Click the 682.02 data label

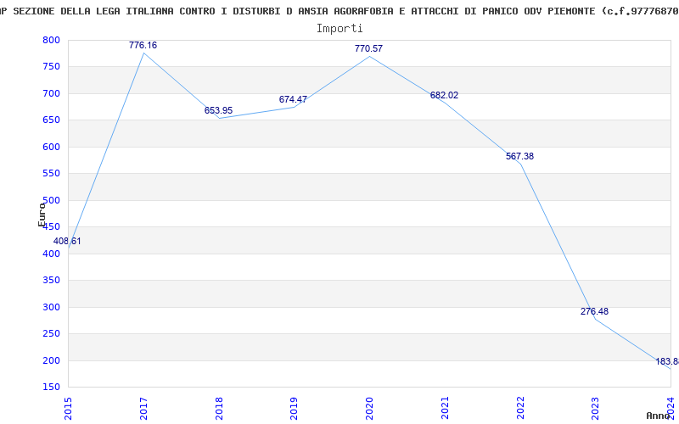(x=444, y=95)
